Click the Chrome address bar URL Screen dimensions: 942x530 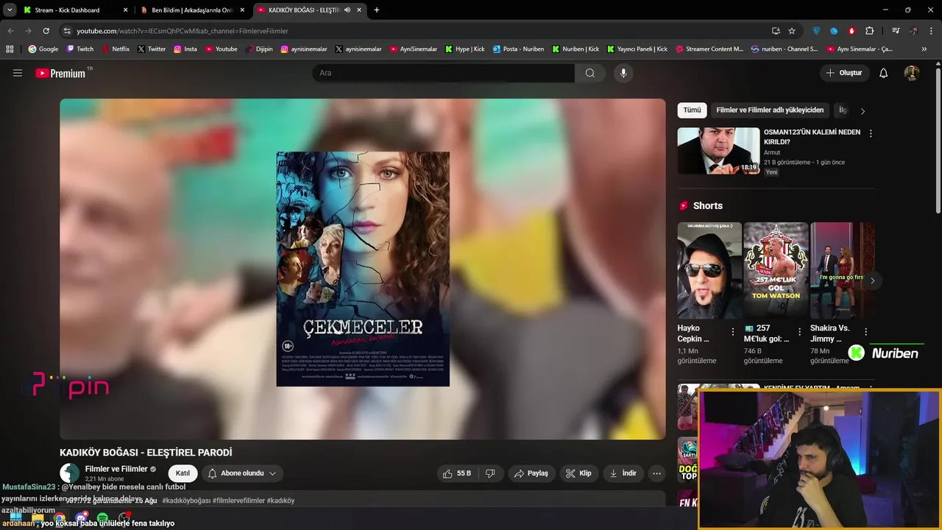coord(182,31)
